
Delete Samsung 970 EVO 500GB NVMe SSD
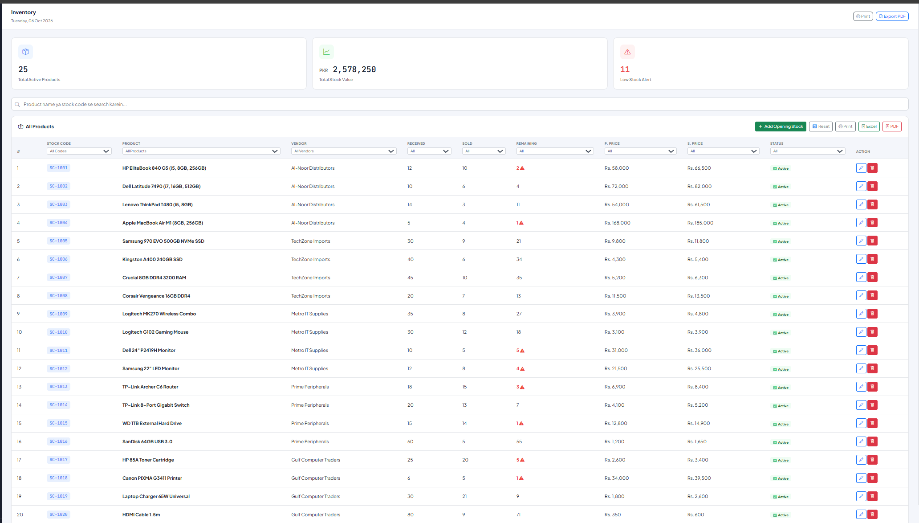[872, 241]
